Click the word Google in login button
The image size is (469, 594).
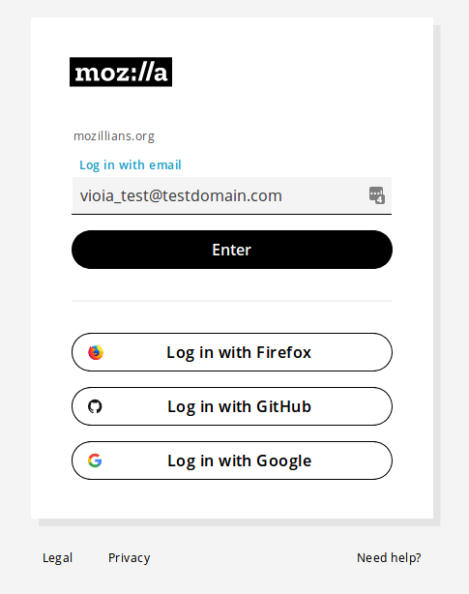[283, 461]
